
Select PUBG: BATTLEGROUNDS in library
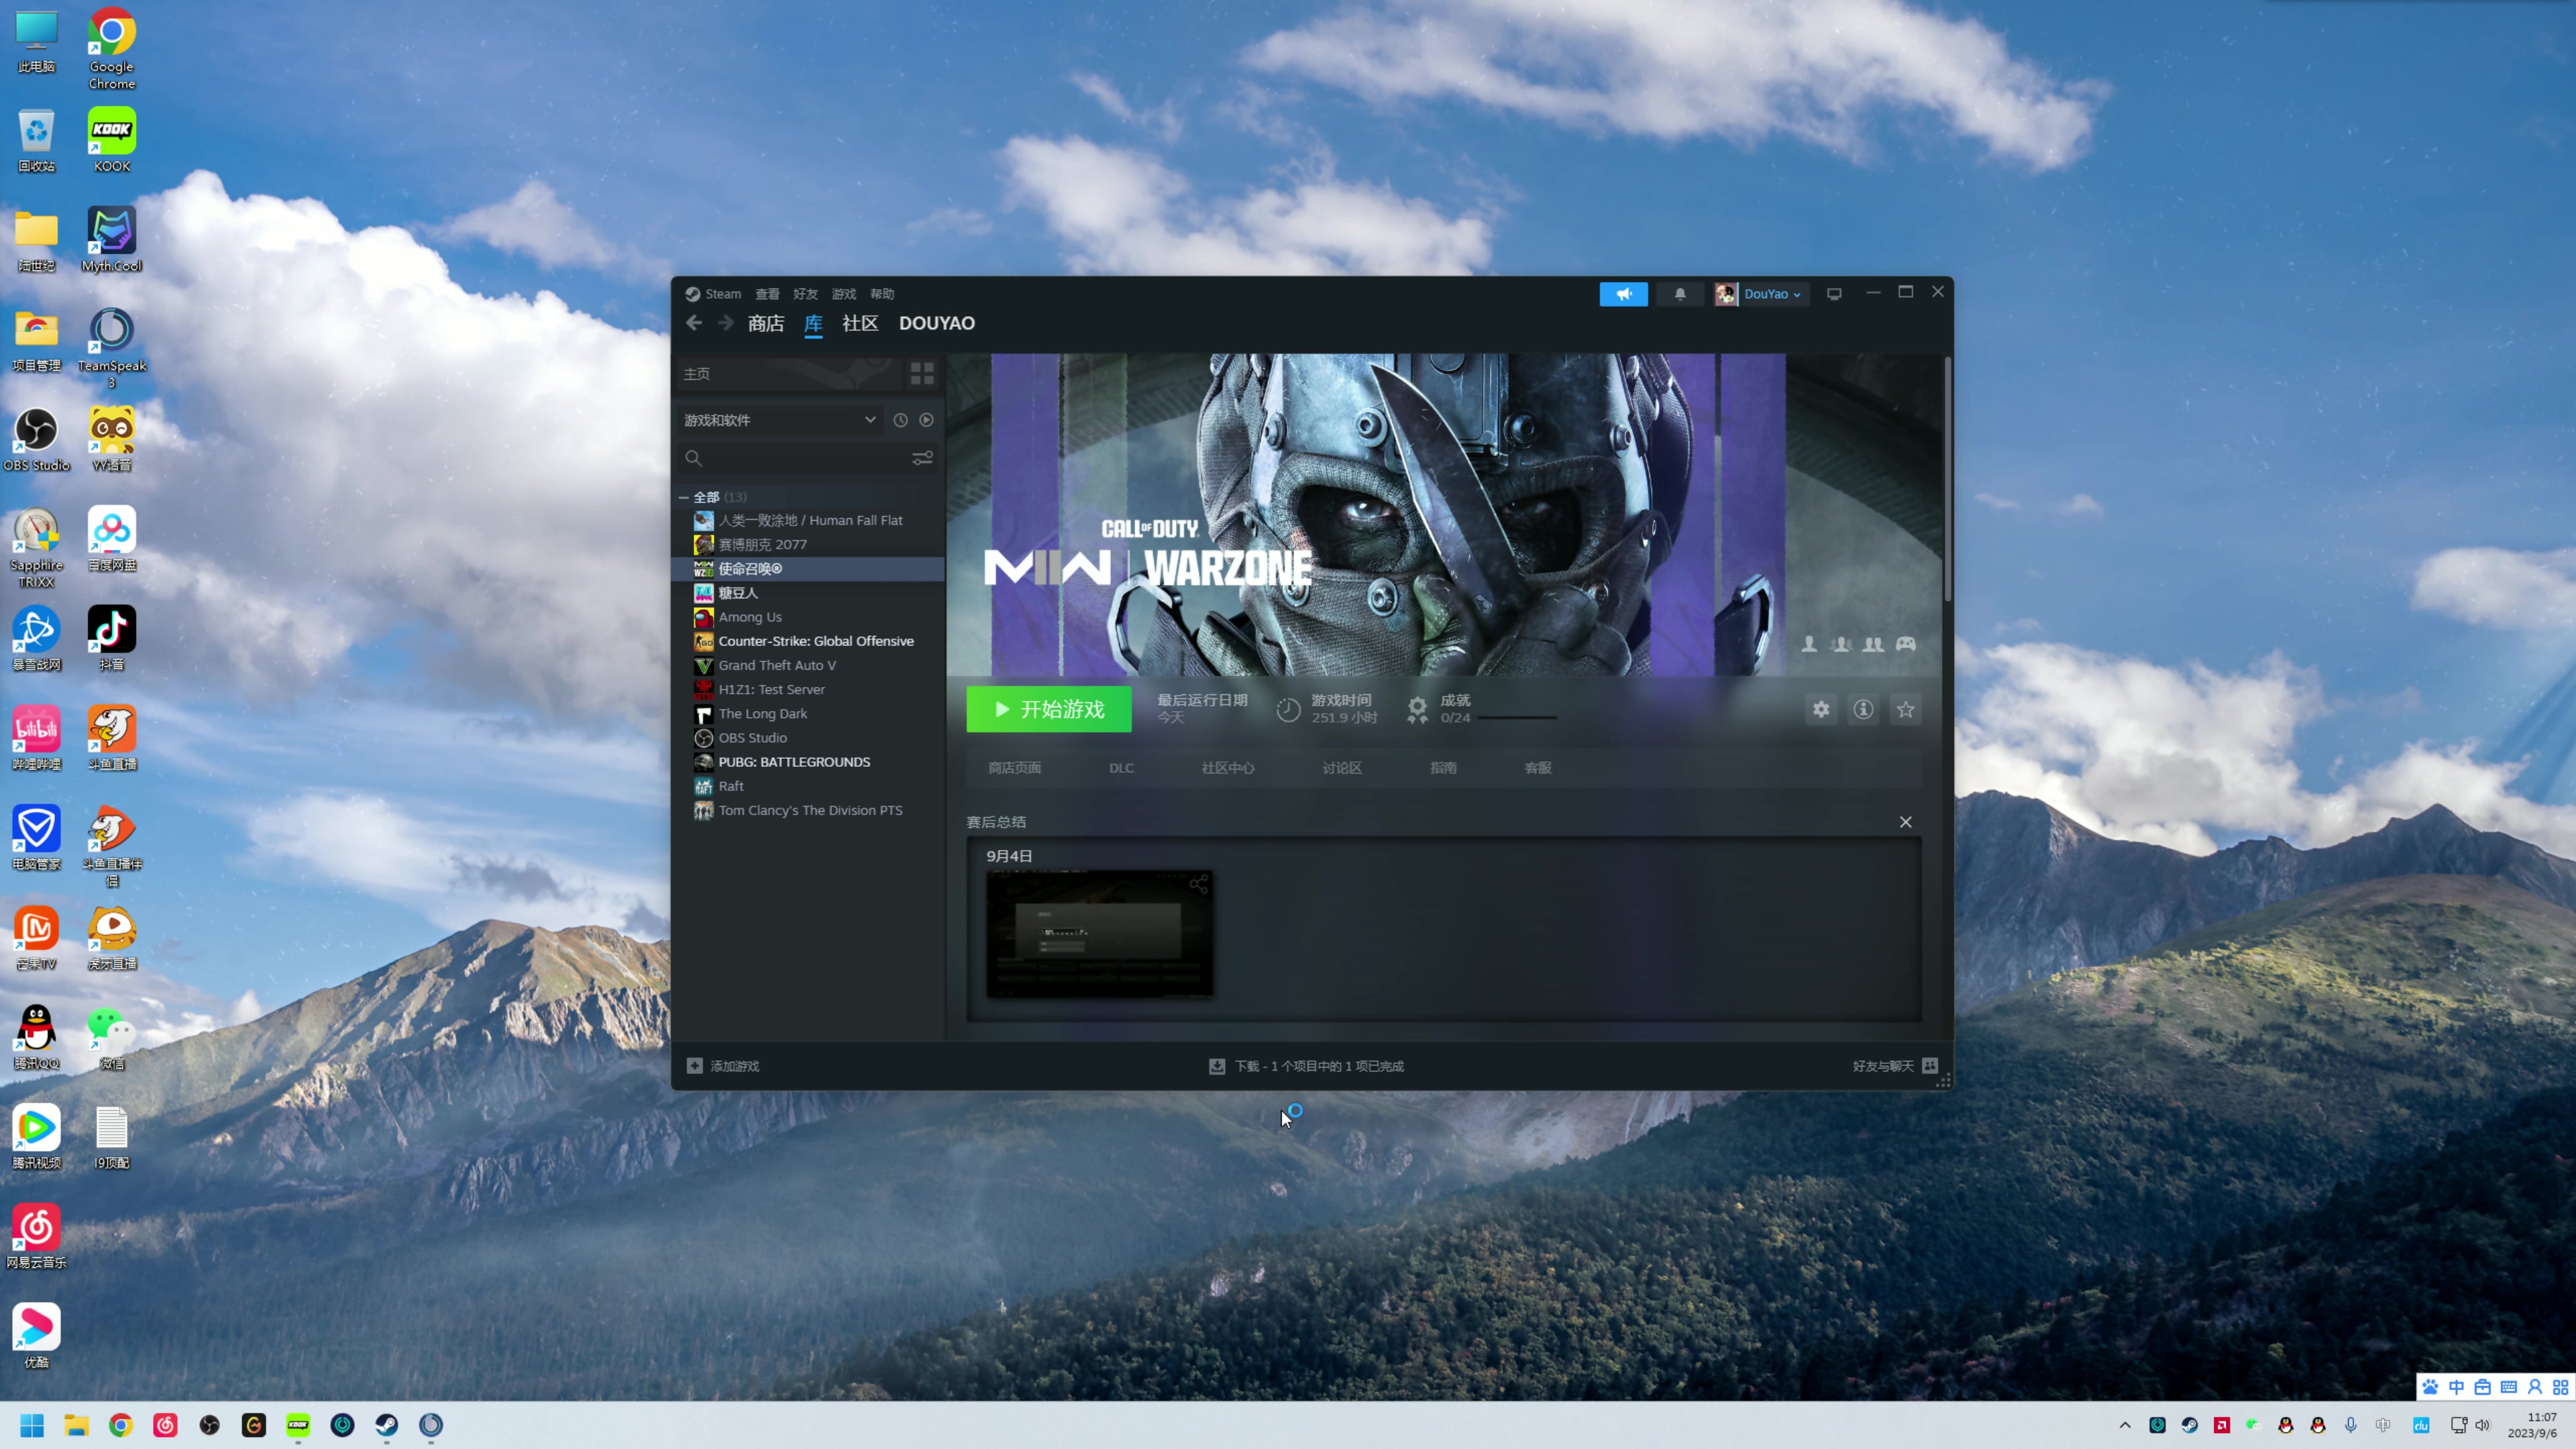pos(809,762)
